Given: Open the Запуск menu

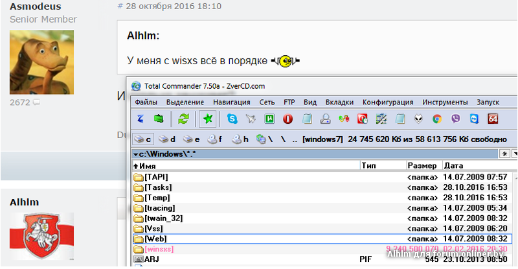Looking at the screenshot, I should [x=488, y=102].
